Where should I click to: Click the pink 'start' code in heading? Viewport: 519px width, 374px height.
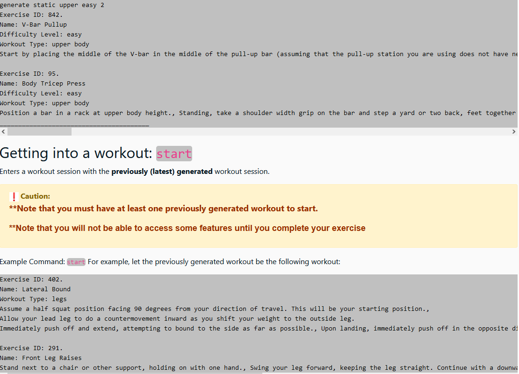pyautogui.click(x=174, y=153)
